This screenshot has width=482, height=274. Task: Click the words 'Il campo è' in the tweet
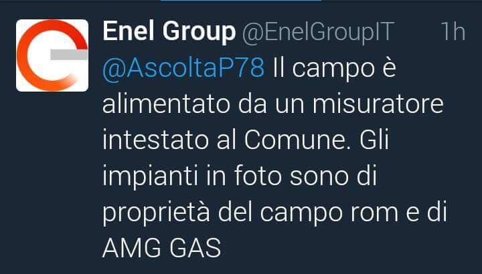point(335,68)
